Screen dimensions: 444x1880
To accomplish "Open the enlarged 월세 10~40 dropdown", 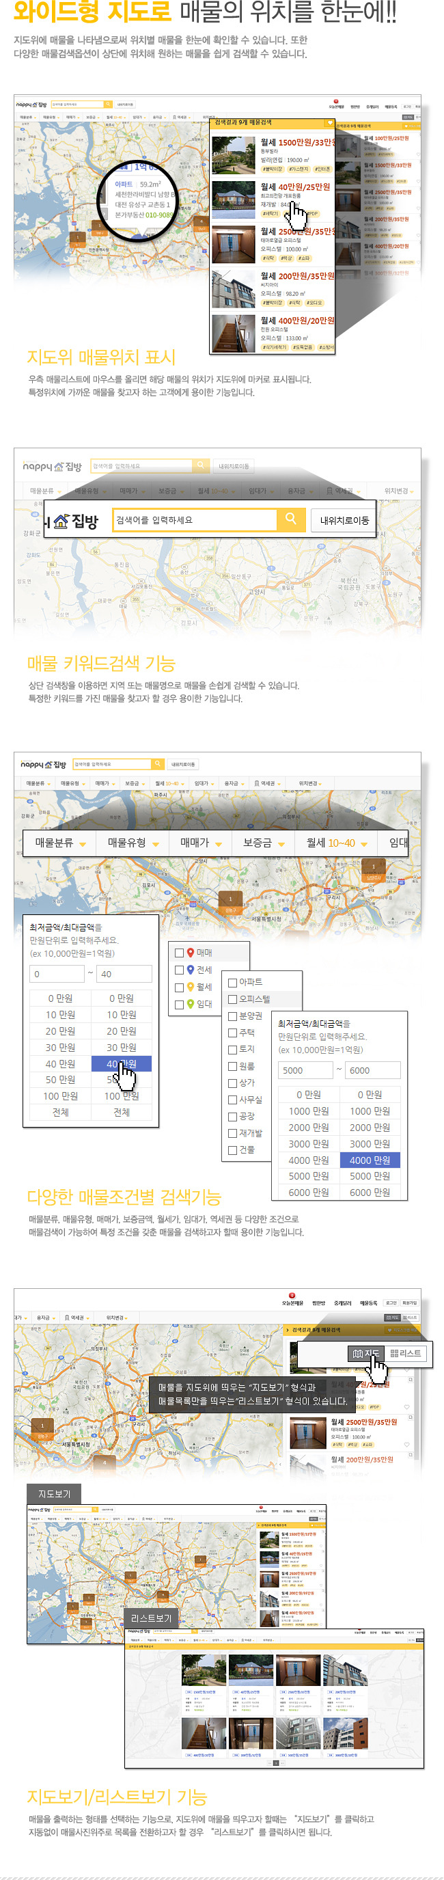I will click(x=336, y=842).
